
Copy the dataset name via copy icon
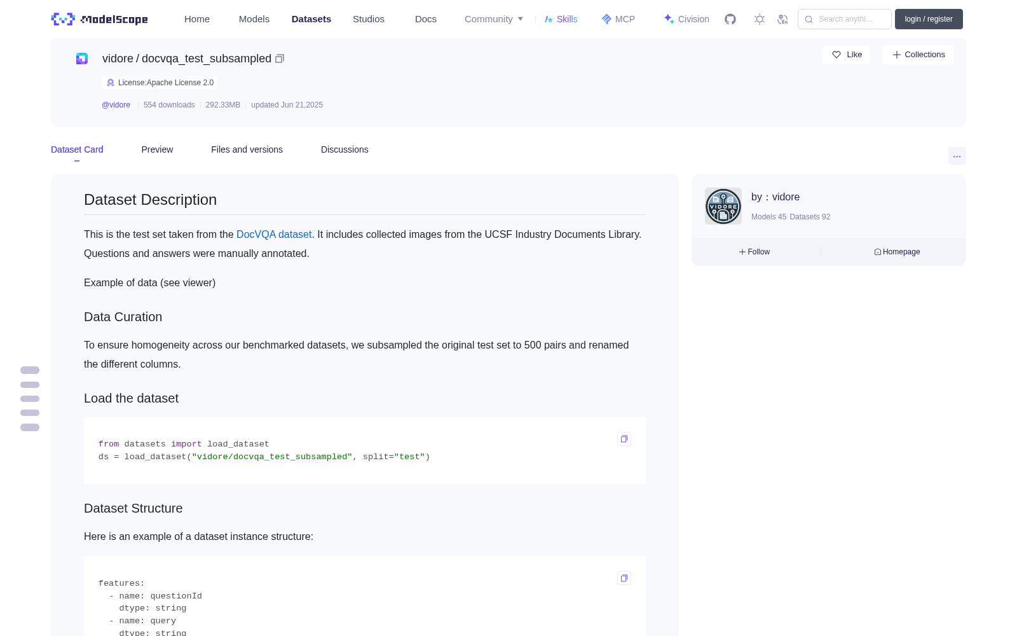click(x=280, y=59)
